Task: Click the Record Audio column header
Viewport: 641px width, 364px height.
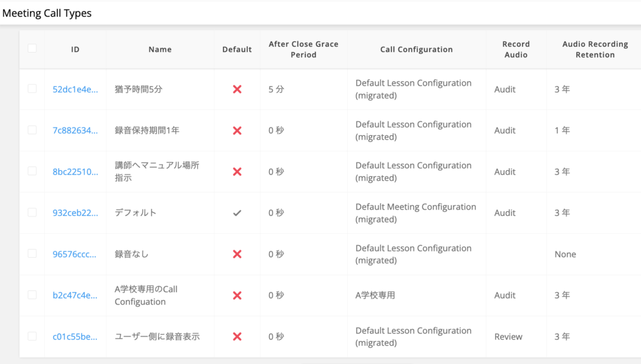Action: [x=516, y=49]
